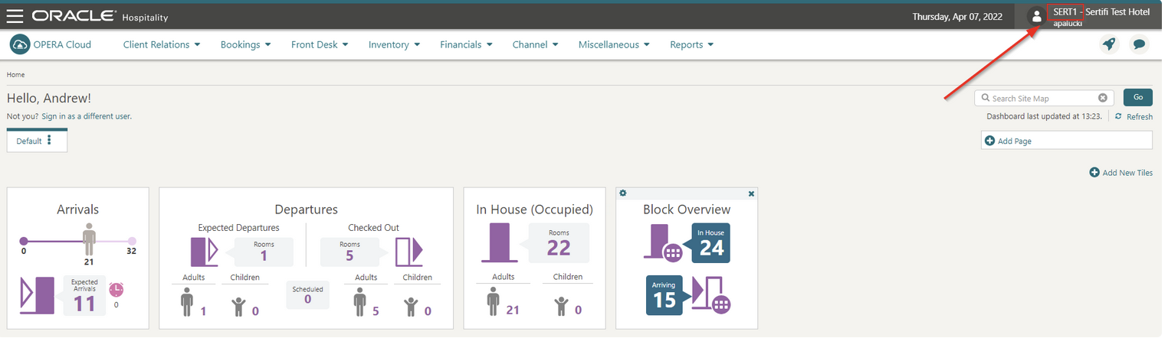This screenshot has width=1168, height=338.
Task: Expand the Inventory menu
Action: click(394, 44)
